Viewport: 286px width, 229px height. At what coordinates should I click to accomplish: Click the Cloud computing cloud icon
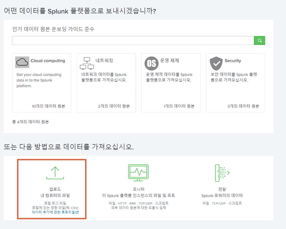22,62
